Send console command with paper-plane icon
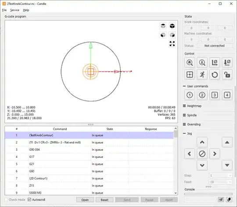This screenshot has height=207, width=237. tap(221, 200)
